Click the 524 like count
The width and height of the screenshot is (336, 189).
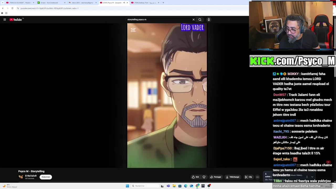197,177
